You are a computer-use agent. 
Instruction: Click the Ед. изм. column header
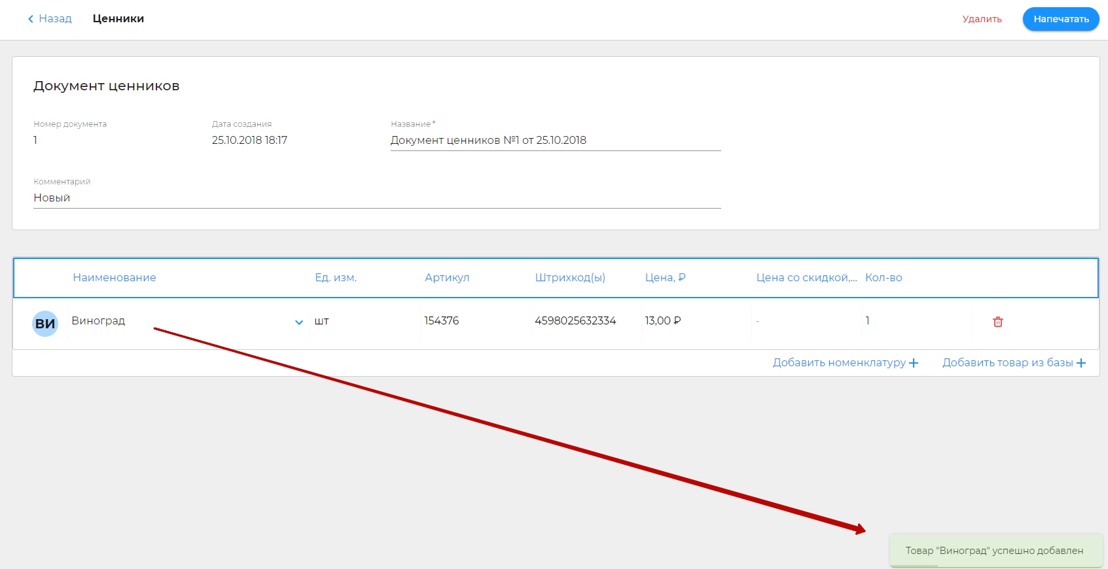336,277
